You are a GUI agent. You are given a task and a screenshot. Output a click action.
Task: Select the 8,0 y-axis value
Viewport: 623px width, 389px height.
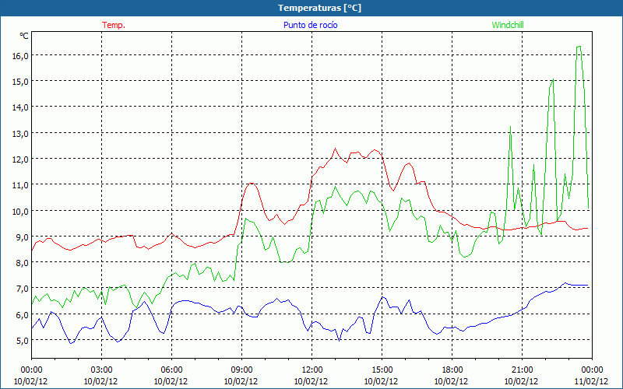click(x=23, y=263)
